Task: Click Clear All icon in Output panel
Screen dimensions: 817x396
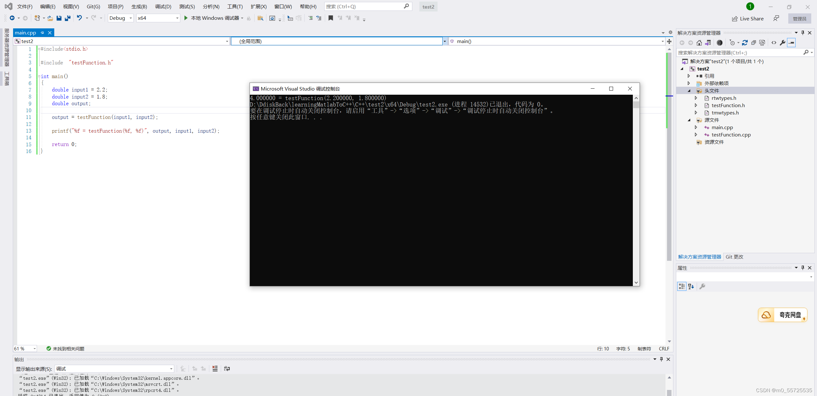Action: click(215, 369)
